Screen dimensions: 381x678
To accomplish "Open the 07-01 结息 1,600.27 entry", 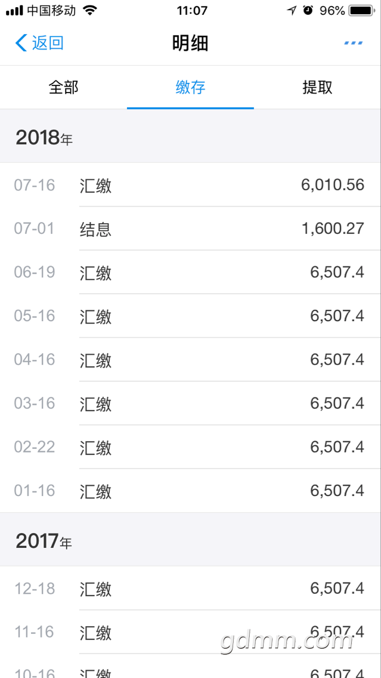I will click(x=191, y=229).
